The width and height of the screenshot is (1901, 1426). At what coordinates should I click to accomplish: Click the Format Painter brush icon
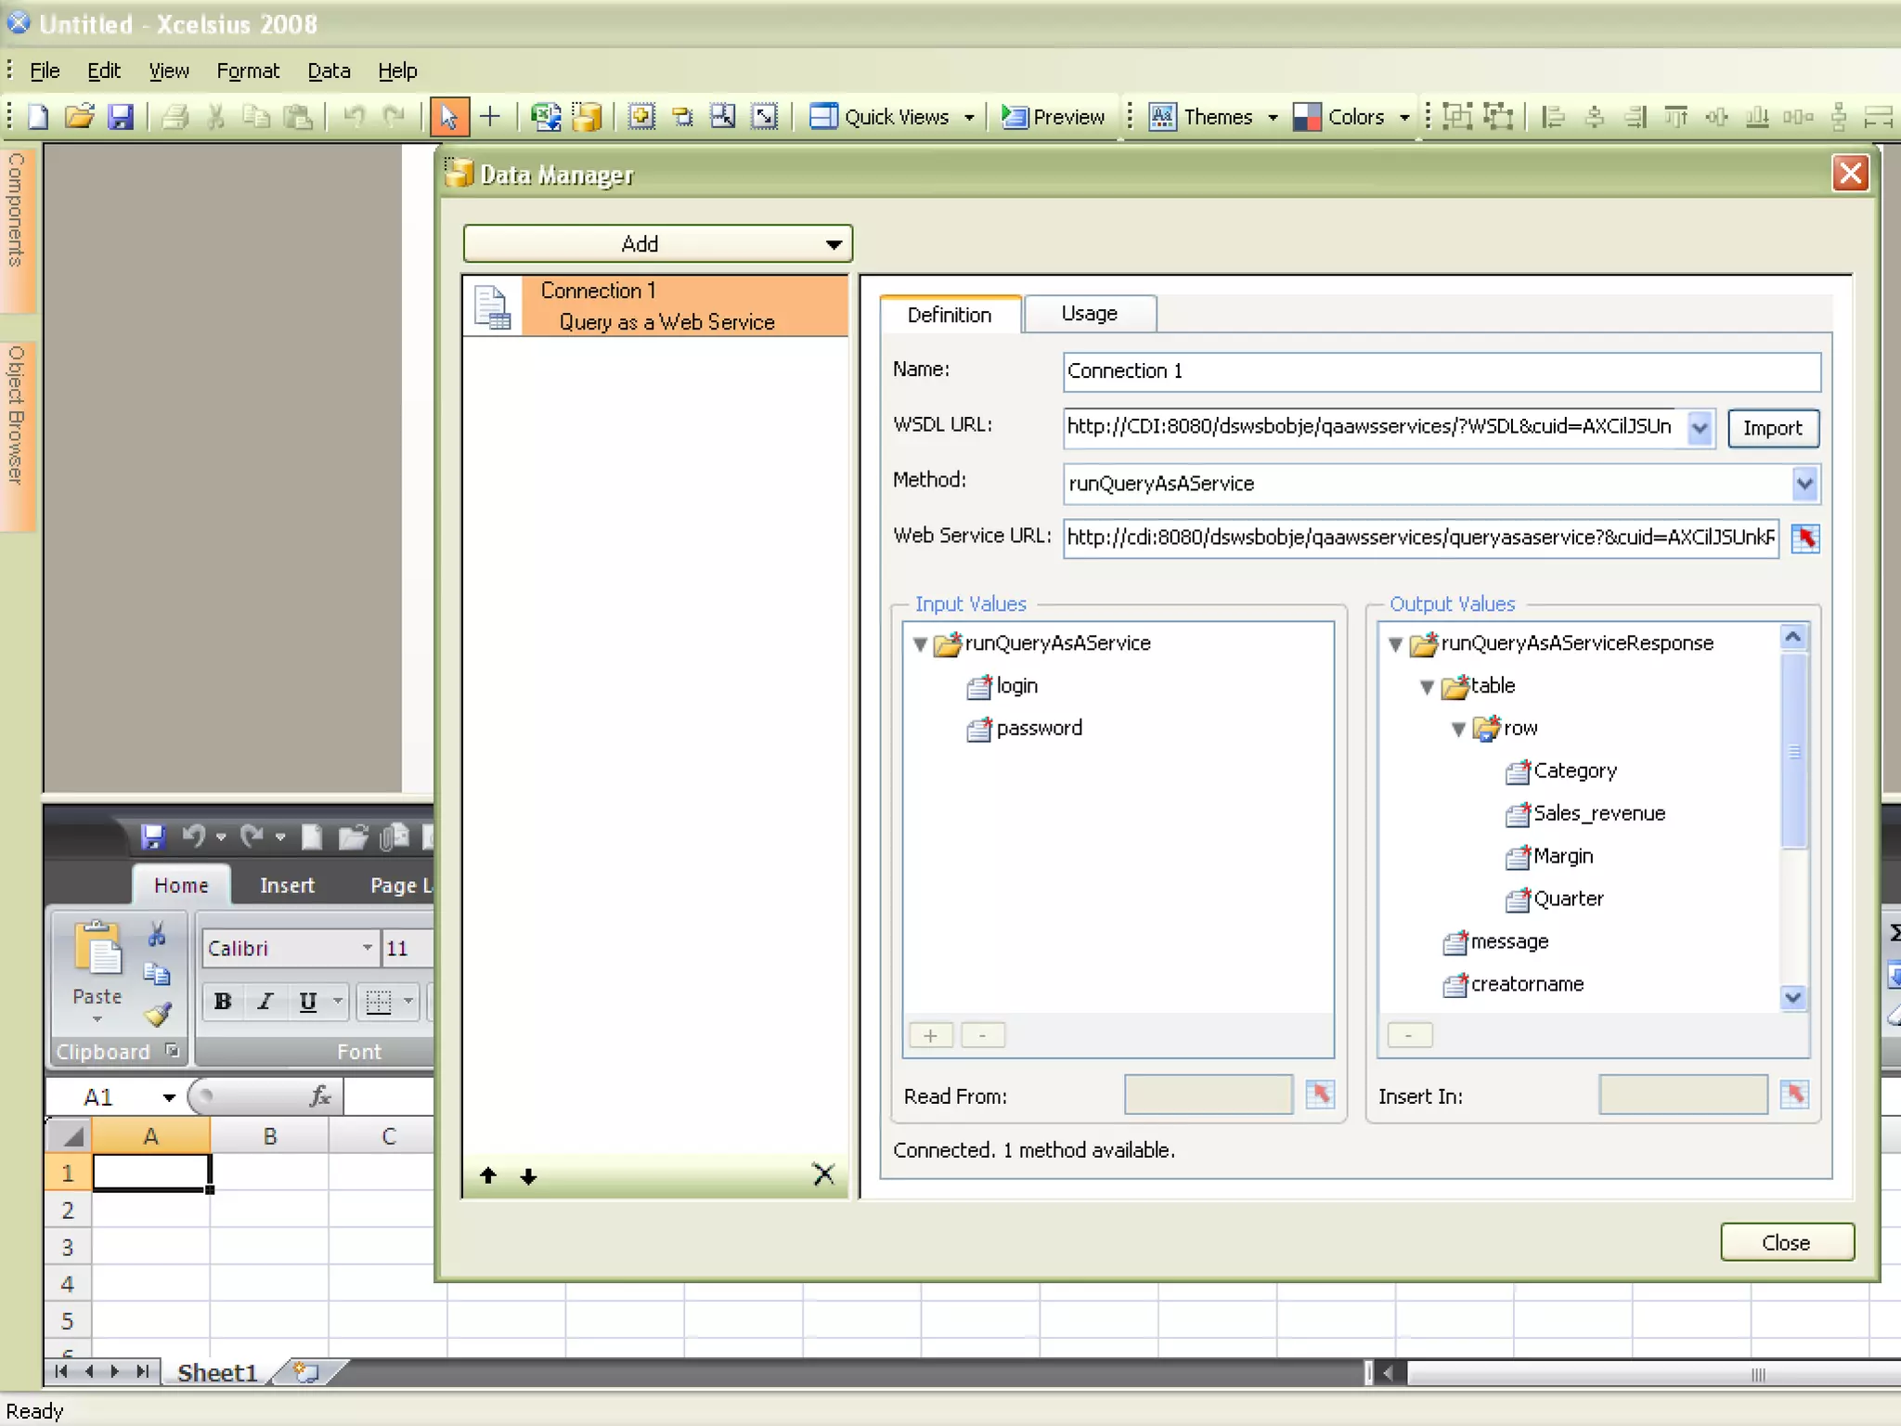coord(158,1015)
